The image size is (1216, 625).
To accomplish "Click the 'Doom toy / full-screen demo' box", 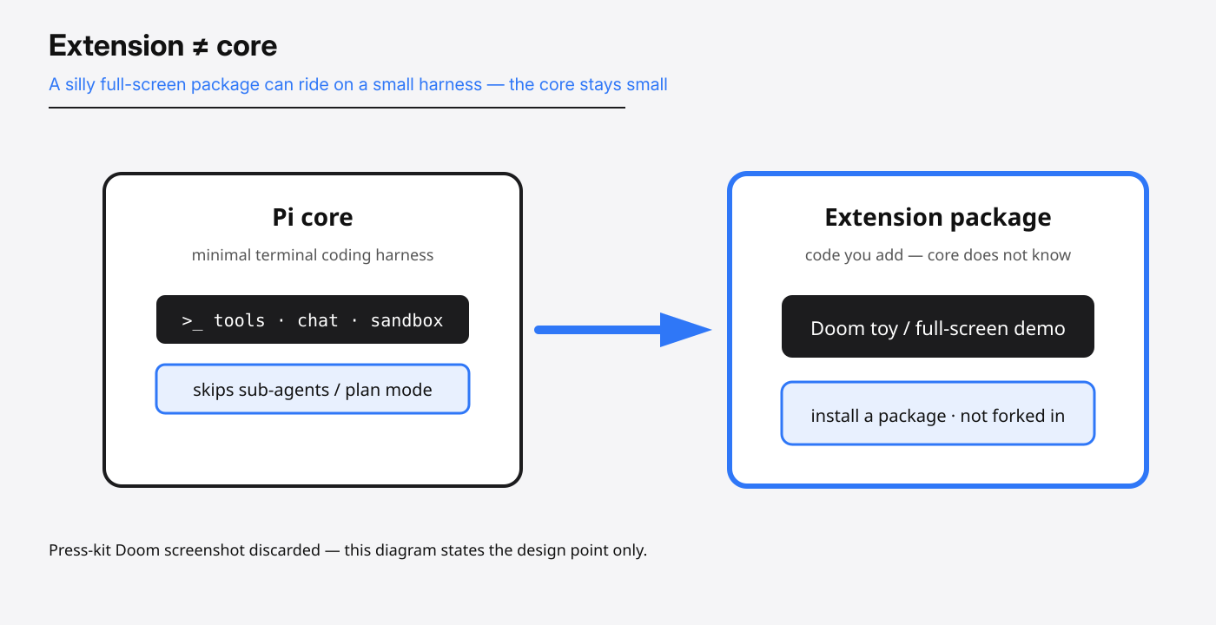I will (938, 326).
